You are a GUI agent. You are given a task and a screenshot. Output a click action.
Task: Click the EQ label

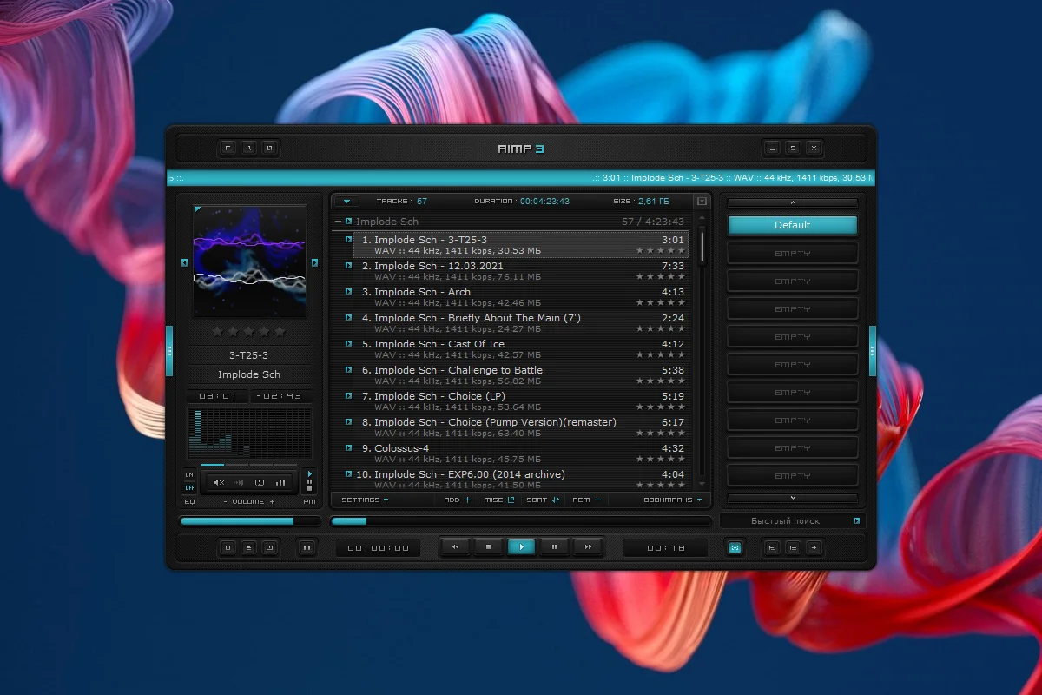(189, 502)
